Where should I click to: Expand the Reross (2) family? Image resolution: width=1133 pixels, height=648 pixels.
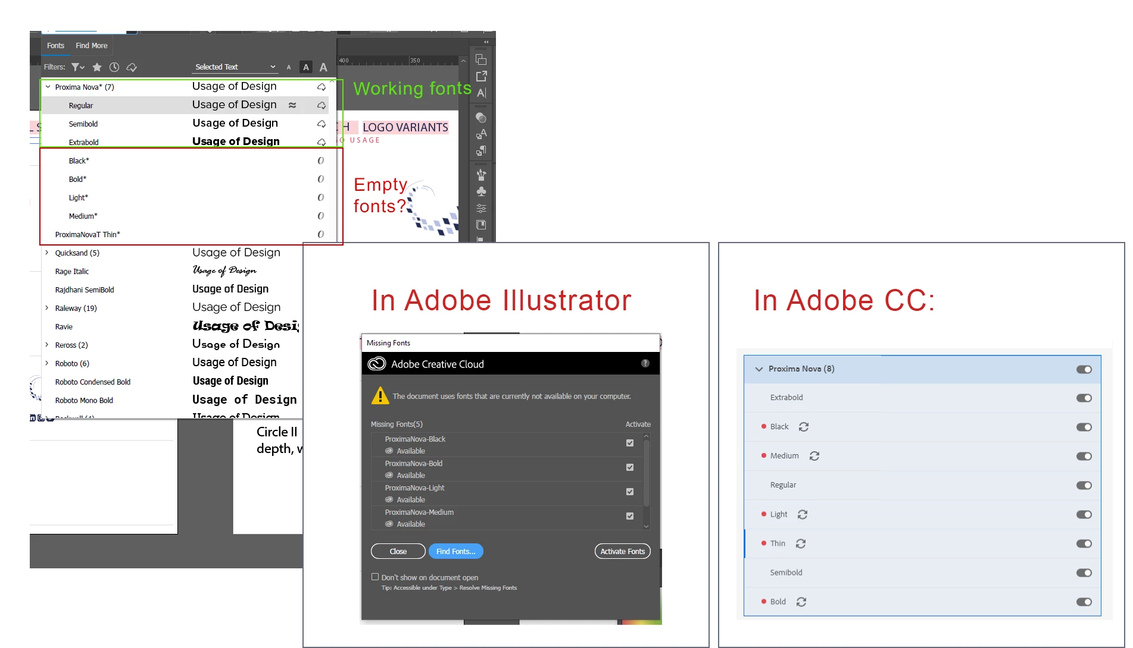(47, 345)
